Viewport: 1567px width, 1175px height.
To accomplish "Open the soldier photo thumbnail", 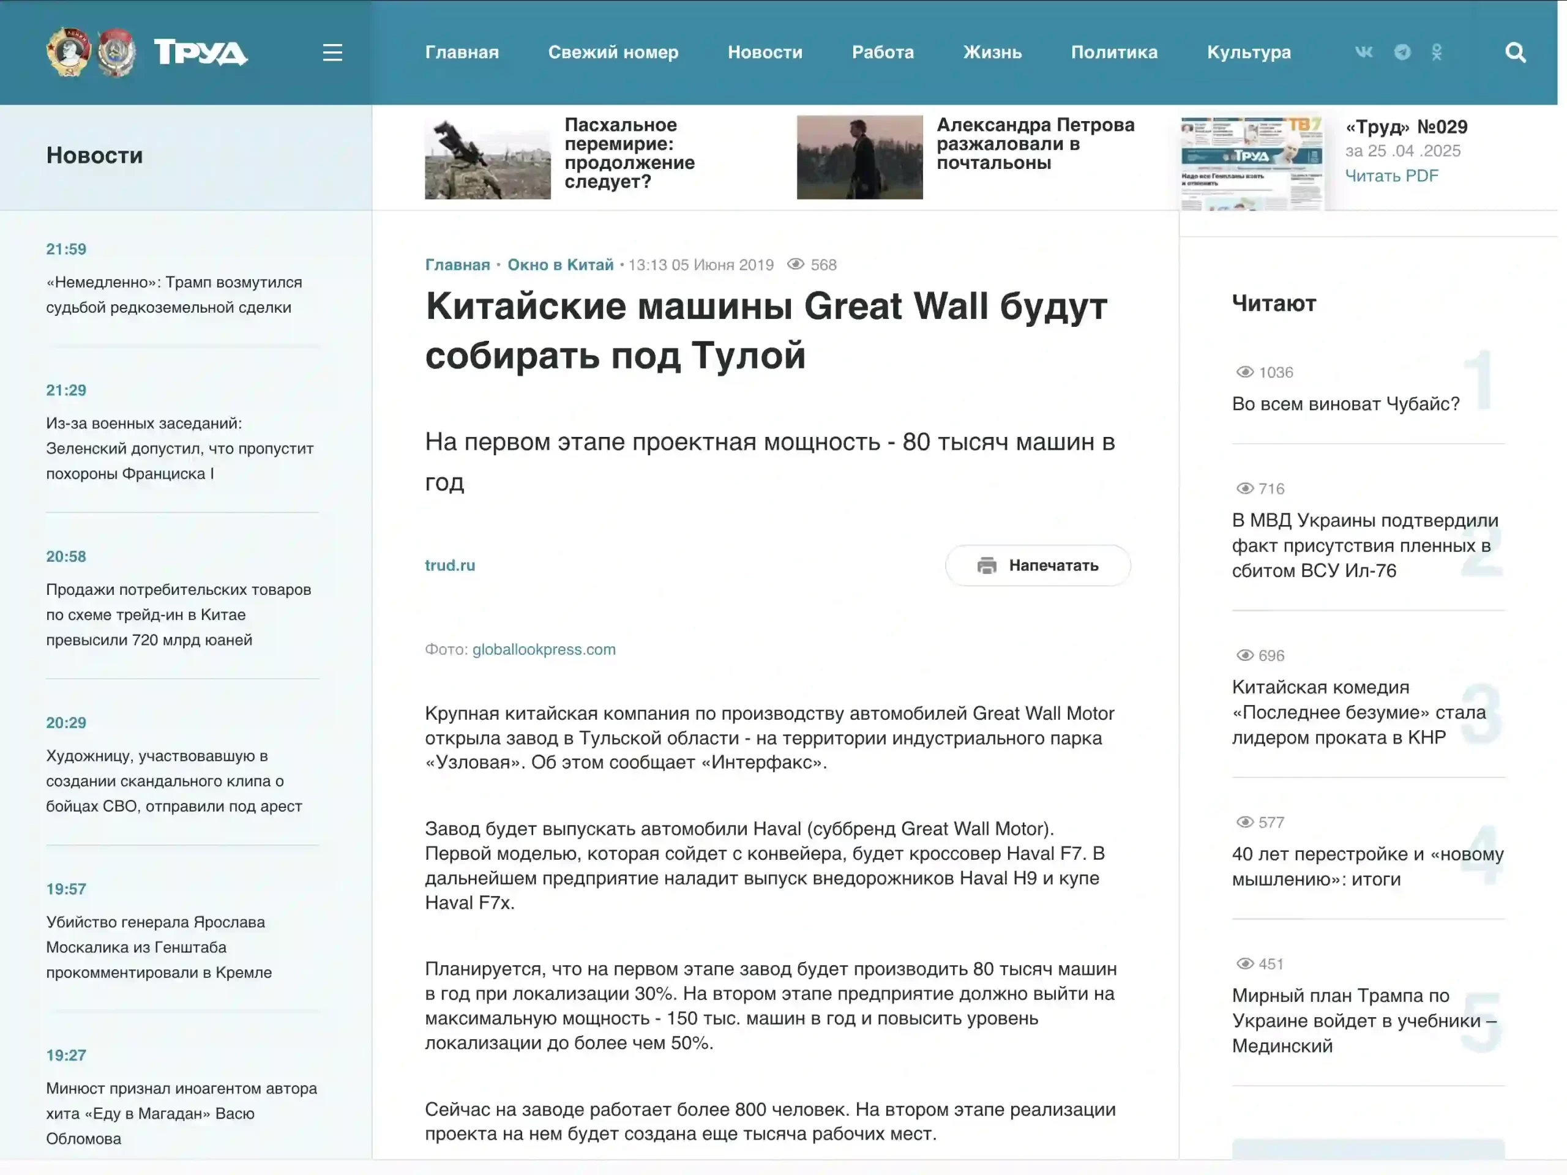I will (x=487, y=157).
